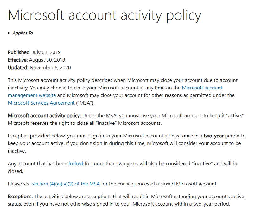
Task: Click the (“MSA”) abbreviation text
Action: tap(85, 103)
